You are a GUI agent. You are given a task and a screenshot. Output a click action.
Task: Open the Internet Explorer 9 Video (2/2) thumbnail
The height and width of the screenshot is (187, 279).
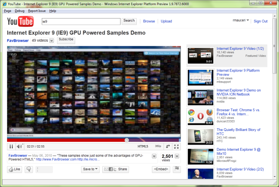point(200,173)
